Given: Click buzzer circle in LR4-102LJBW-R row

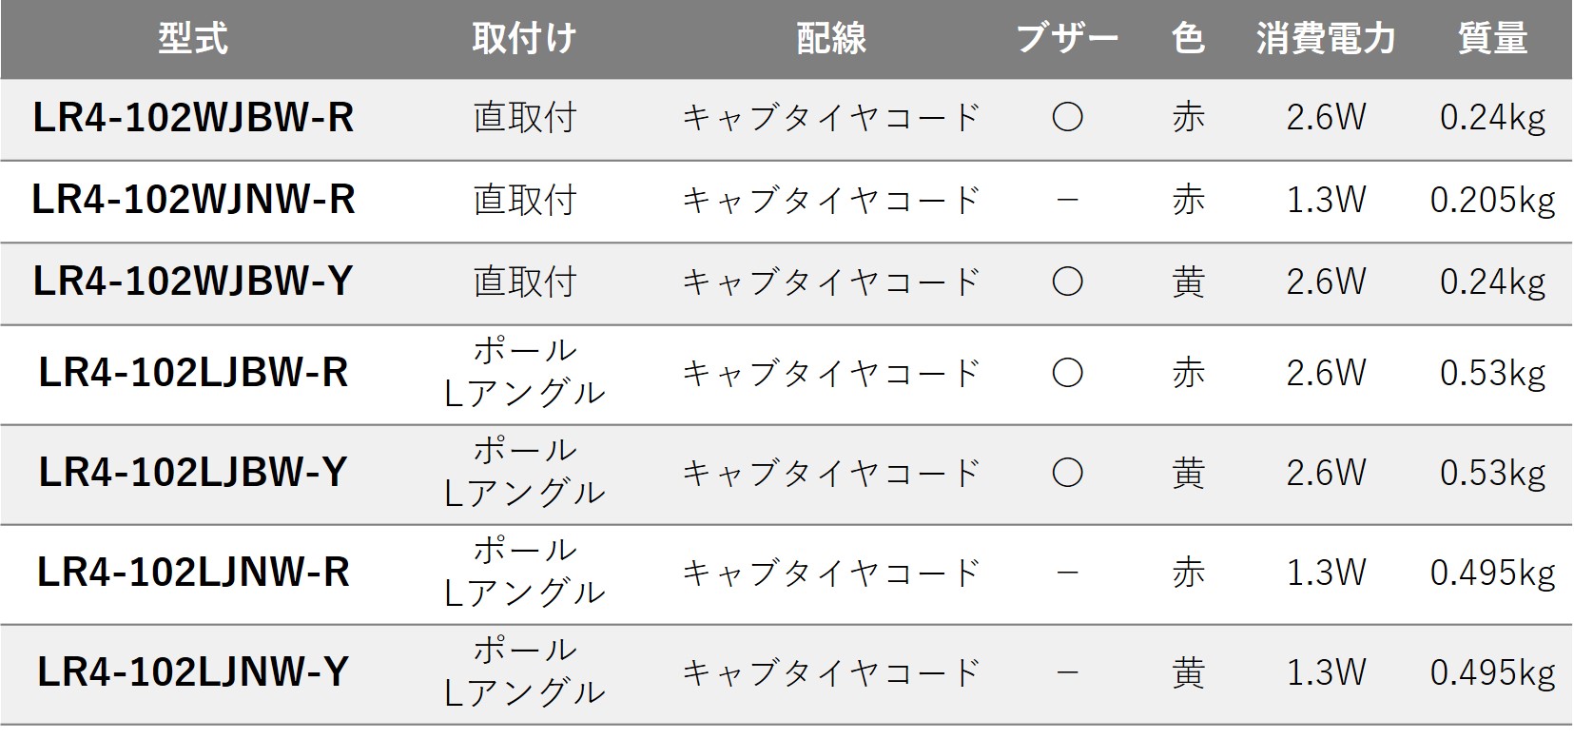Looking at the screenshot, I should pos(1067,373).
